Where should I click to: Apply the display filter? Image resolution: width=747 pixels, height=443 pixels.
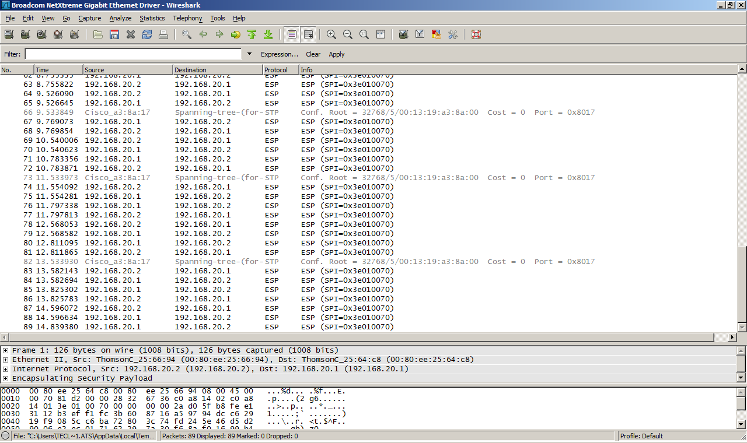point(337,54)
